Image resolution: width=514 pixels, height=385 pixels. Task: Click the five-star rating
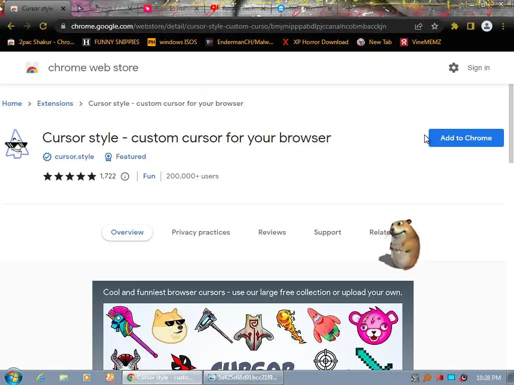point(69,176)
